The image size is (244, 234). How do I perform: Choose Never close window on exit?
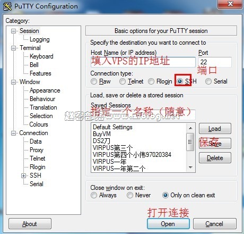coord(130,195)
